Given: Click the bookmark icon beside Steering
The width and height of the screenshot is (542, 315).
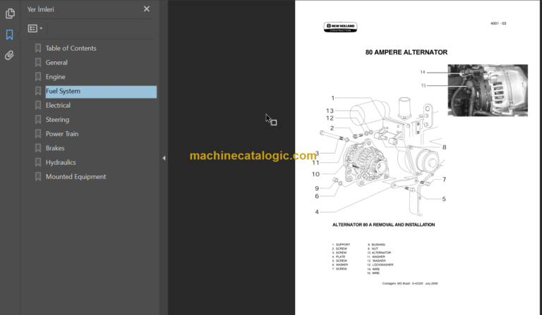Looking at the screenshot, I should click(38, 119).
